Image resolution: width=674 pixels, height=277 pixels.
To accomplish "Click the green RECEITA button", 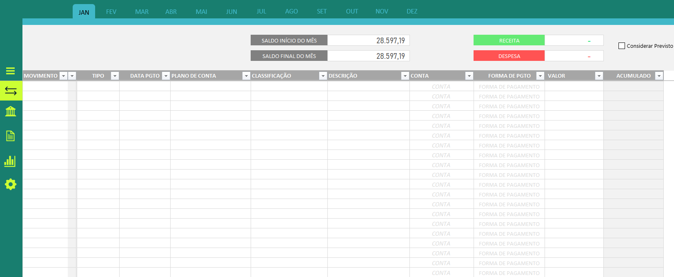I will (509, 40).
